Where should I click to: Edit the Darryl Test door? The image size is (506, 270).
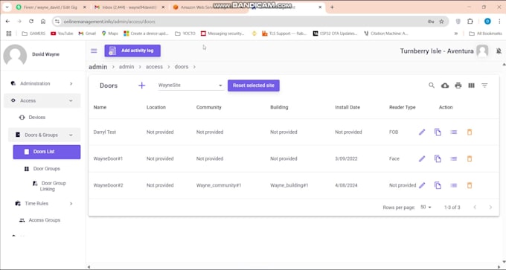pyautogui.click(x=422, y=132)
